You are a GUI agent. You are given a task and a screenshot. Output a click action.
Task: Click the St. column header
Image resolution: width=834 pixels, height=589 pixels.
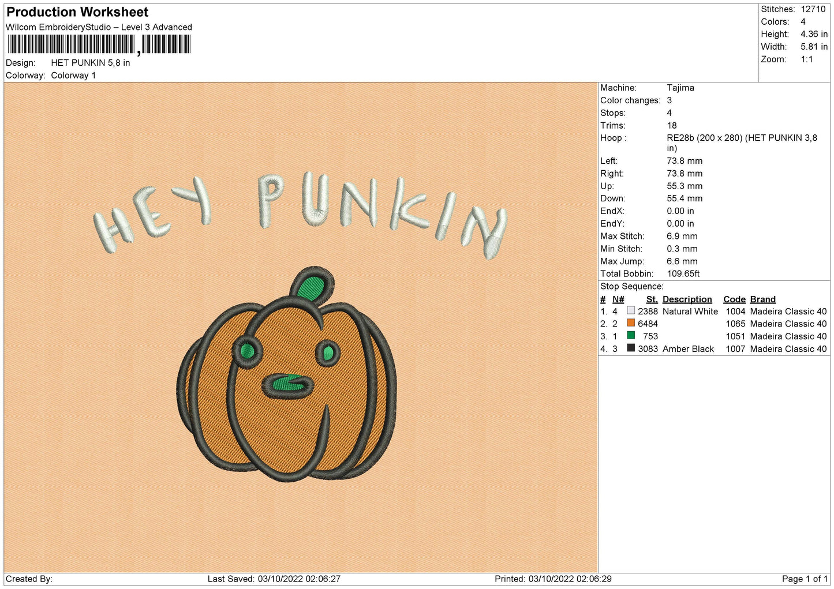point(652,299)
